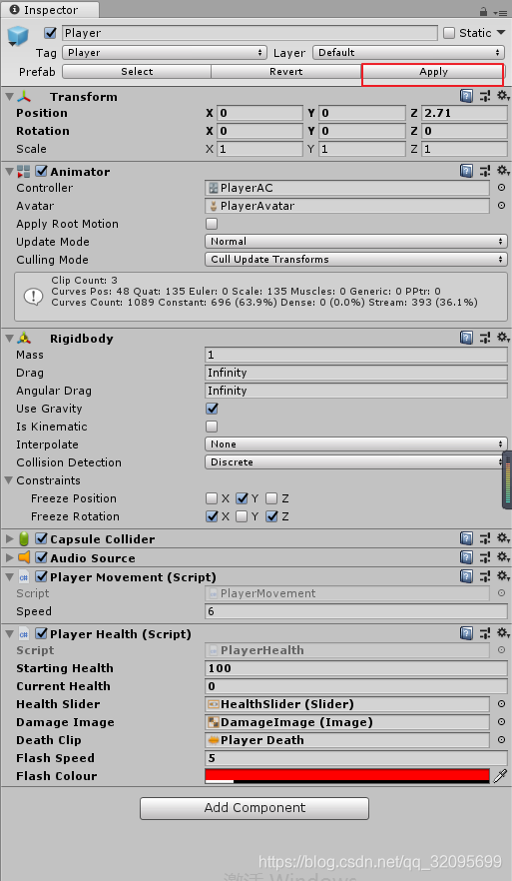Collapse the Rigidbody component
Screen dimensions: 512x881
pos(9,339)
